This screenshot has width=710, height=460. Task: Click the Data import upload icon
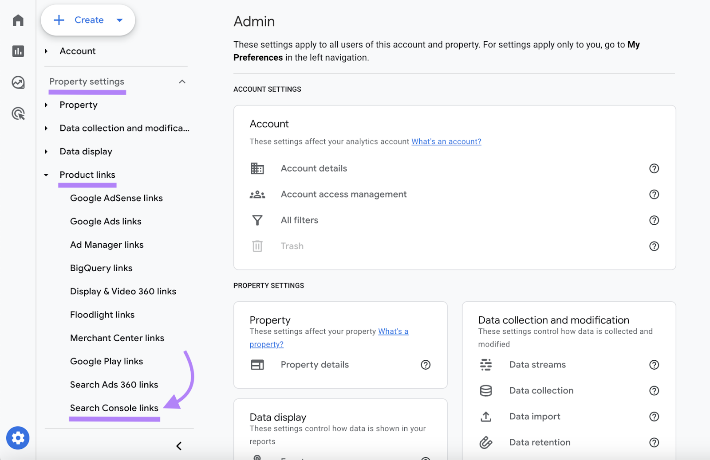click(x=486, y=417)
